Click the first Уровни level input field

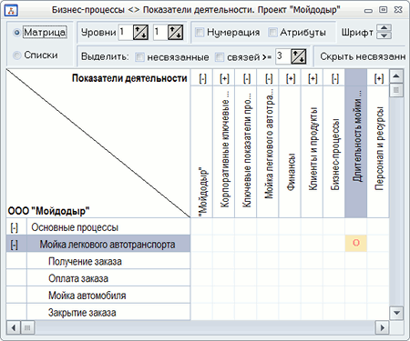[126, 32]
